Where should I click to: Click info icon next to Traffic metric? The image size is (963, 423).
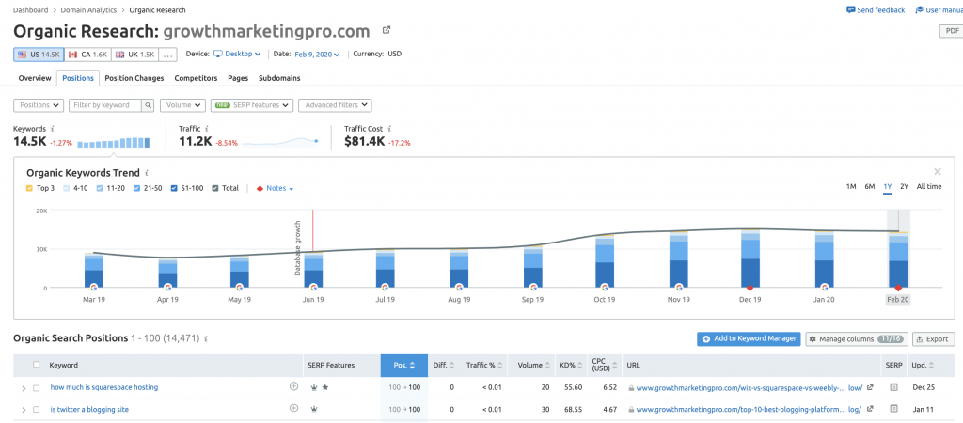[x=206, y=129]
